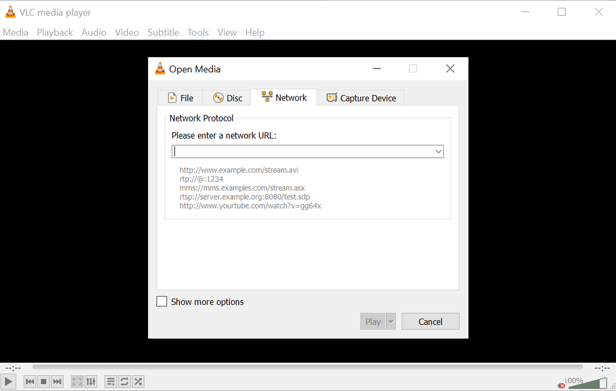616x391 pixels.
Task: Cancel the Open Media dialog
Action: [430, 321]
